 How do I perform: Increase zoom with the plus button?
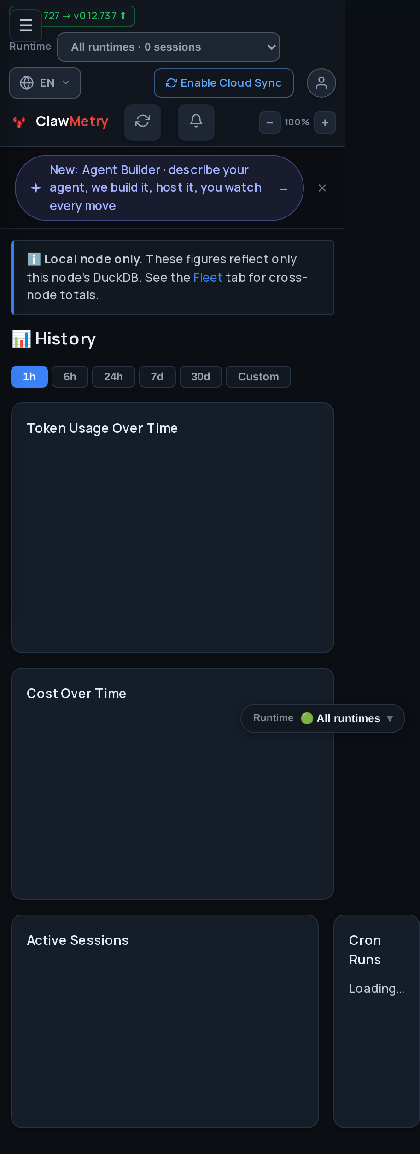(325, 122)
